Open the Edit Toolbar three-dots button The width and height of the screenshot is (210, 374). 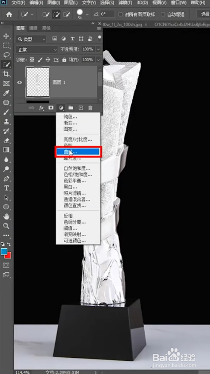coord(6,235)
